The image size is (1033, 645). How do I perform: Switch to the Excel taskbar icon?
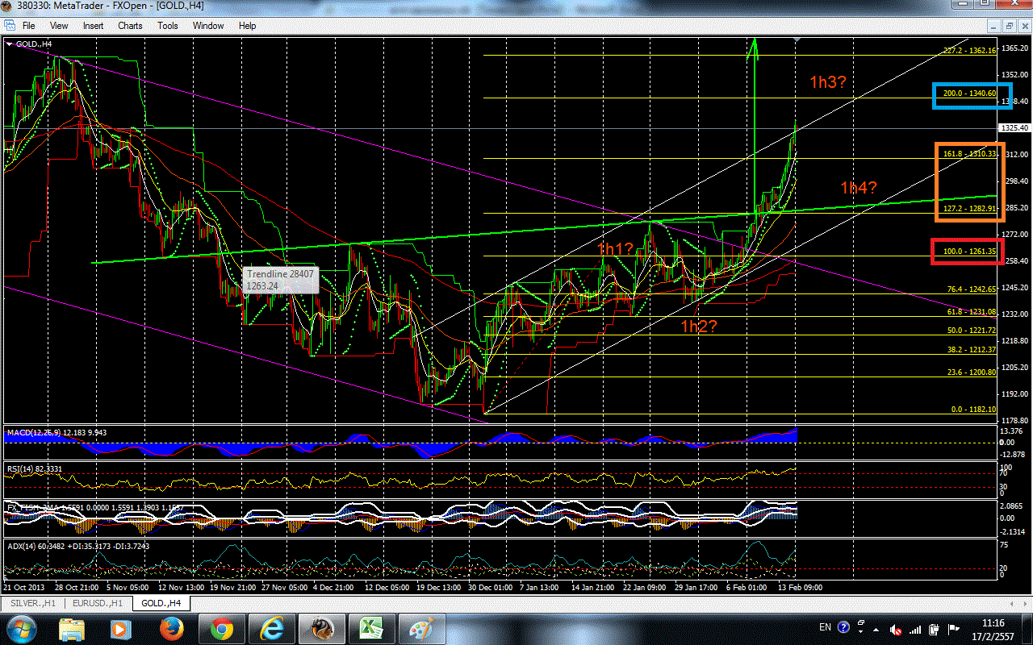[x=370, y=629]
